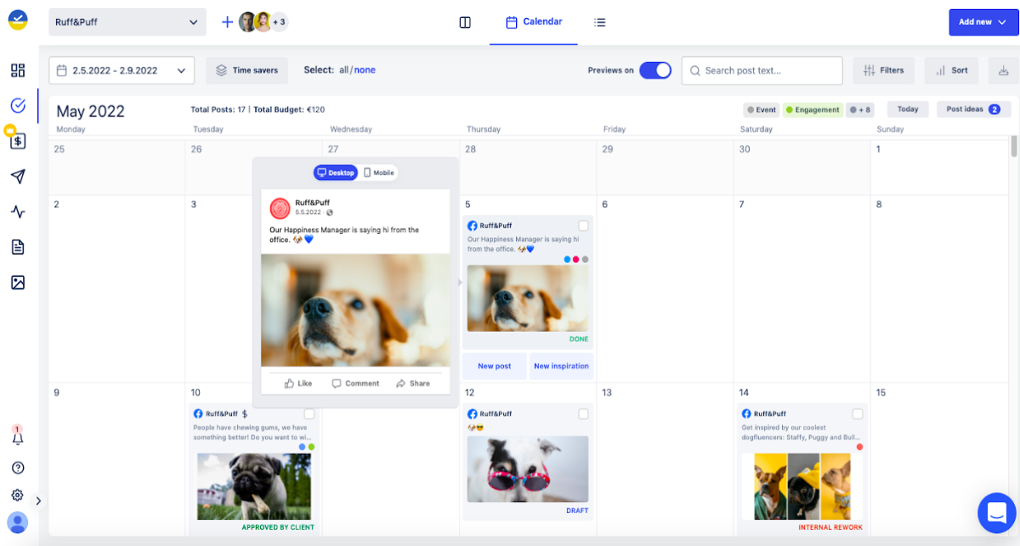This screenshot has width=1020, height=546.
Task: Open the media library image icon
Action: click(18, 282)
